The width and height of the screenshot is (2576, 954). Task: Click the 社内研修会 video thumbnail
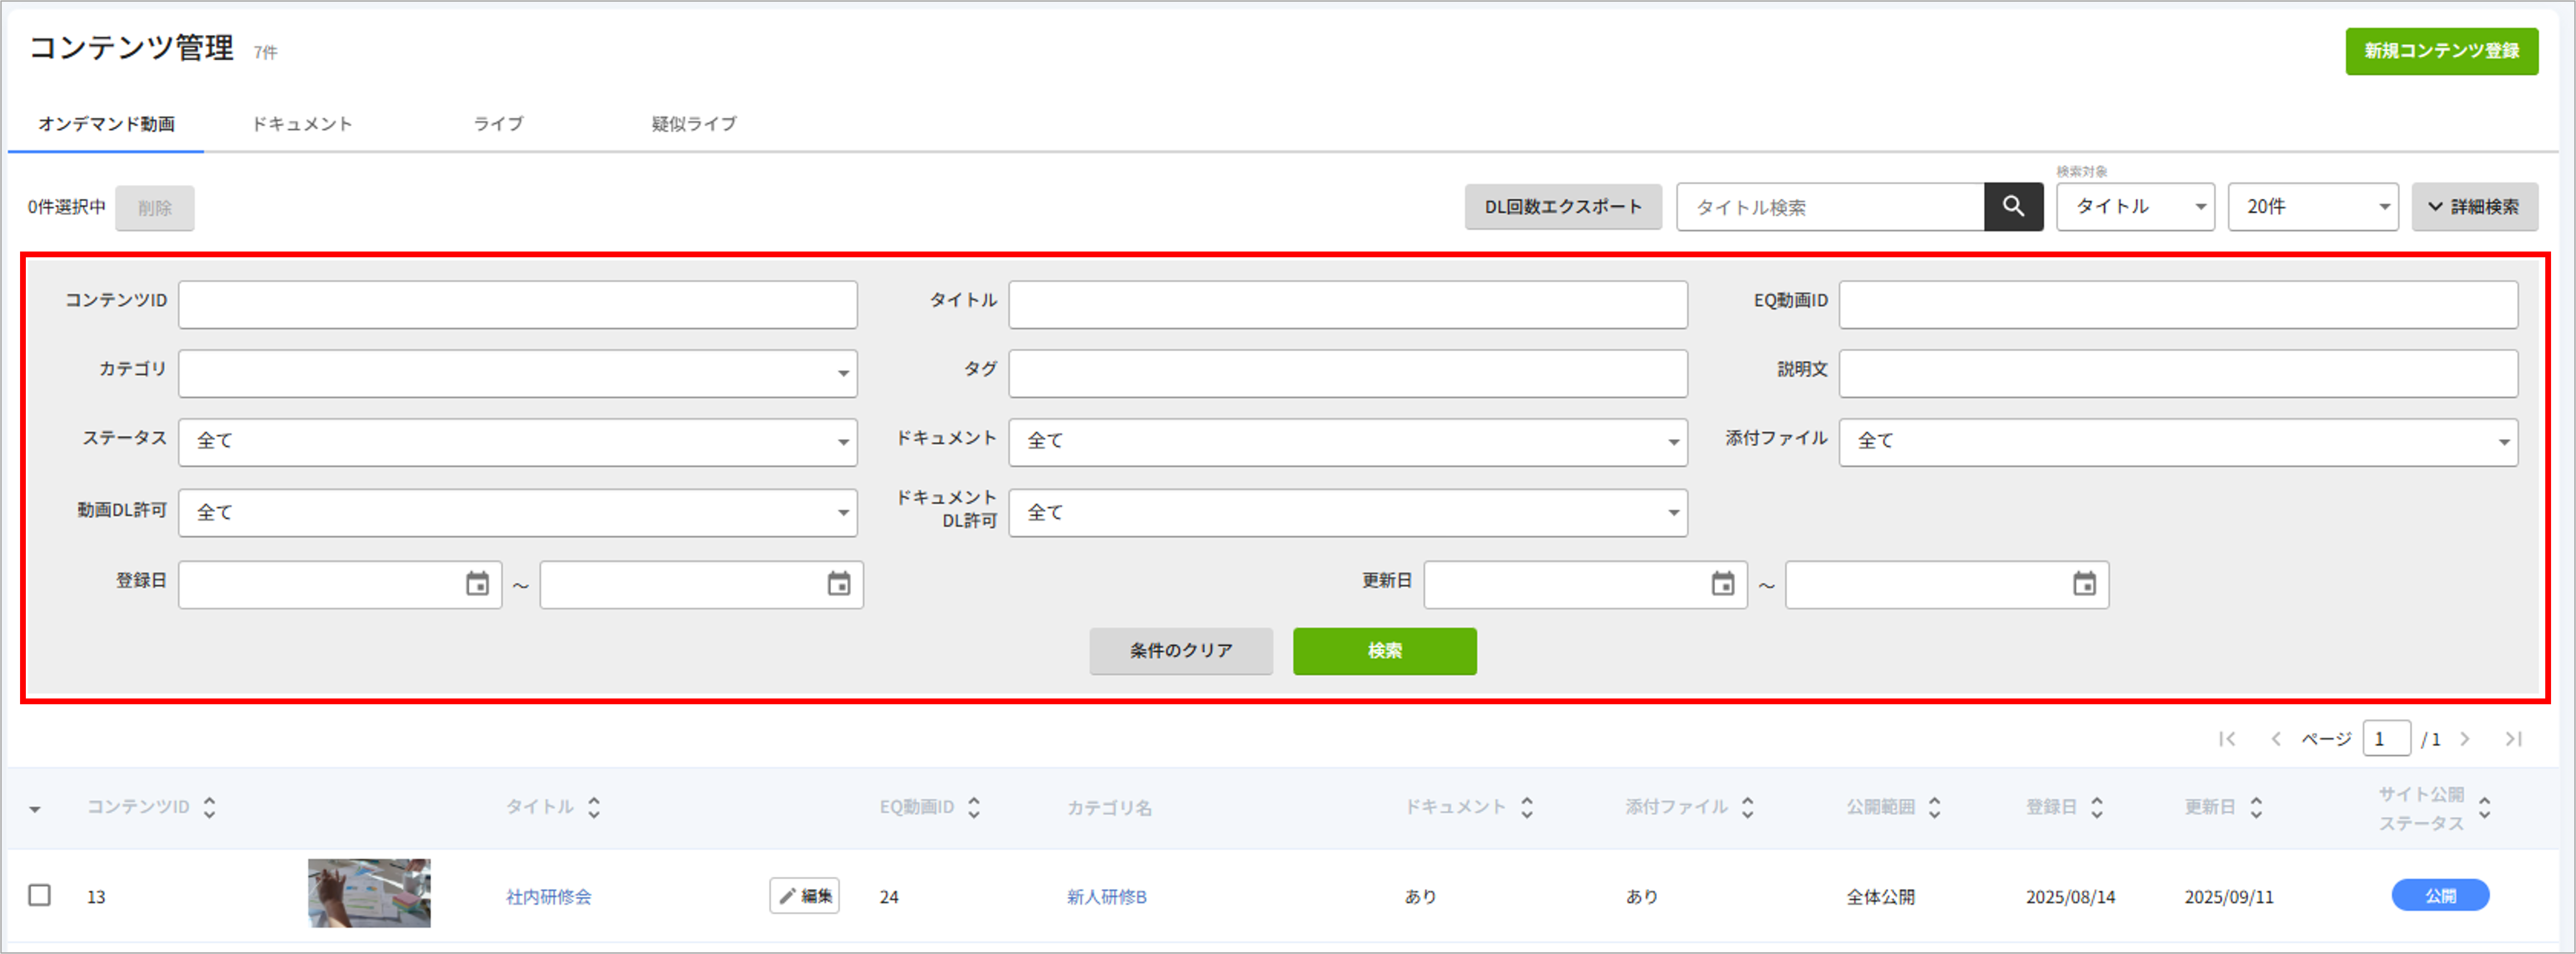[x=369, y=893]
